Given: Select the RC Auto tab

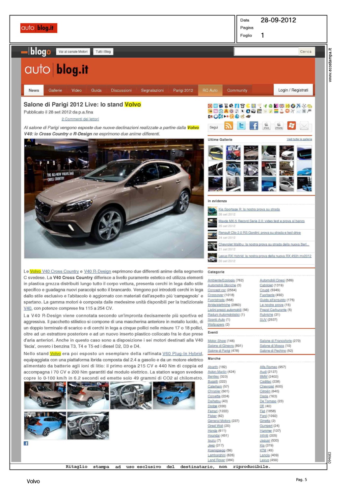Looking at the screenshot, I should [210, 90].
